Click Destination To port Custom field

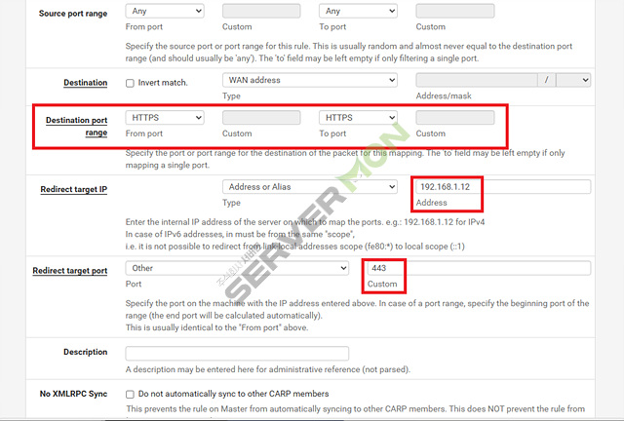coord(455,118)
